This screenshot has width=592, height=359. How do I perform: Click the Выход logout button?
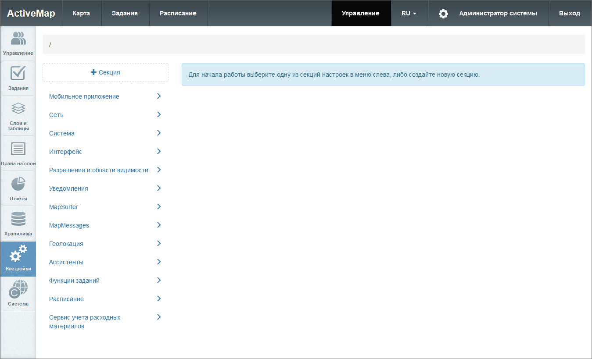pos(570,13)
